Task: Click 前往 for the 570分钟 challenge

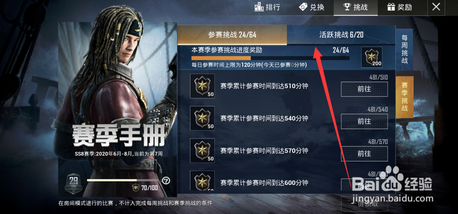Action: 364,154
